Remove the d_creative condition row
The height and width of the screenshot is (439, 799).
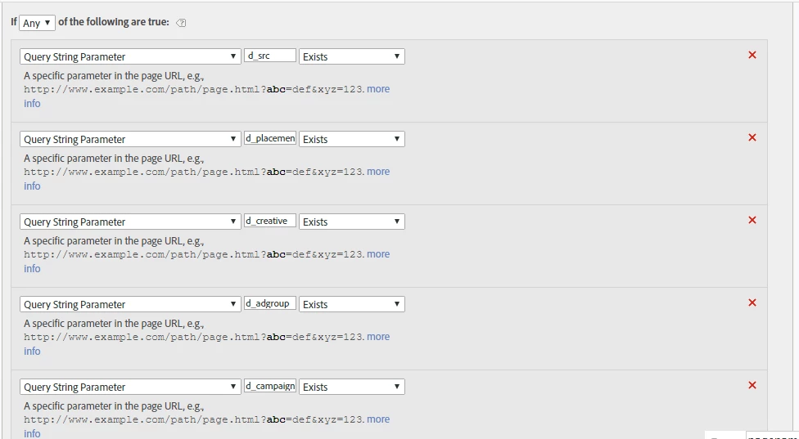752,220
